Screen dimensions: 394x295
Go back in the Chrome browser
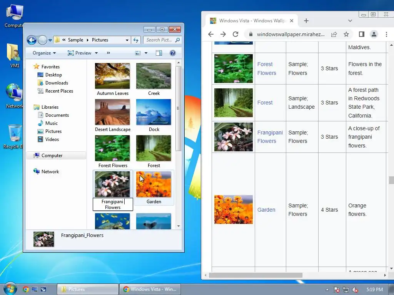[211, 34]
